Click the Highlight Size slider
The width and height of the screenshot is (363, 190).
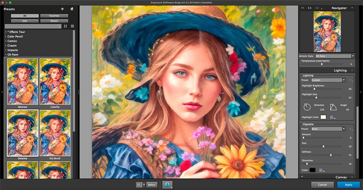(322, 97)
